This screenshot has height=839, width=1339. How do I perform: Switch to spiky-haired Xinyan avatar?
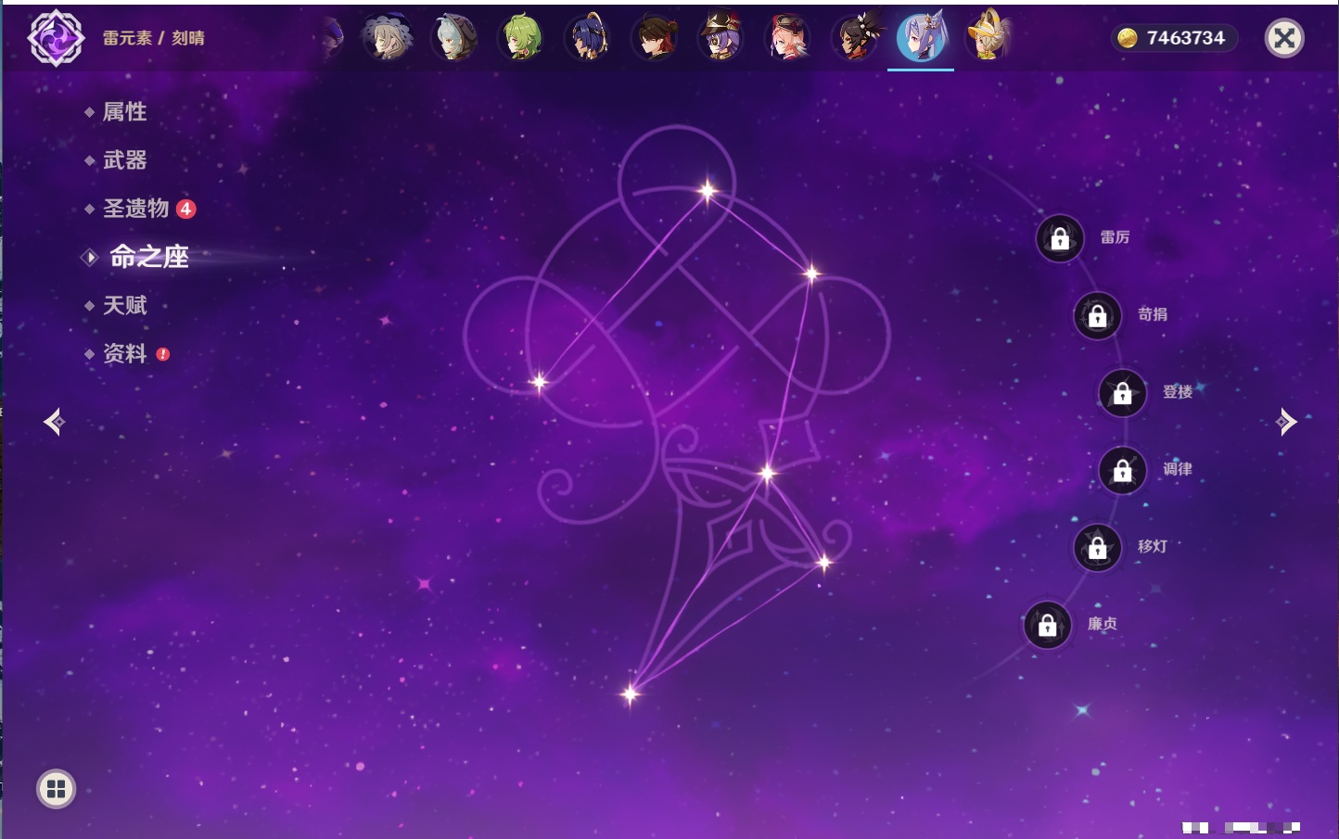pyautogui.click(x=855, y=38)
